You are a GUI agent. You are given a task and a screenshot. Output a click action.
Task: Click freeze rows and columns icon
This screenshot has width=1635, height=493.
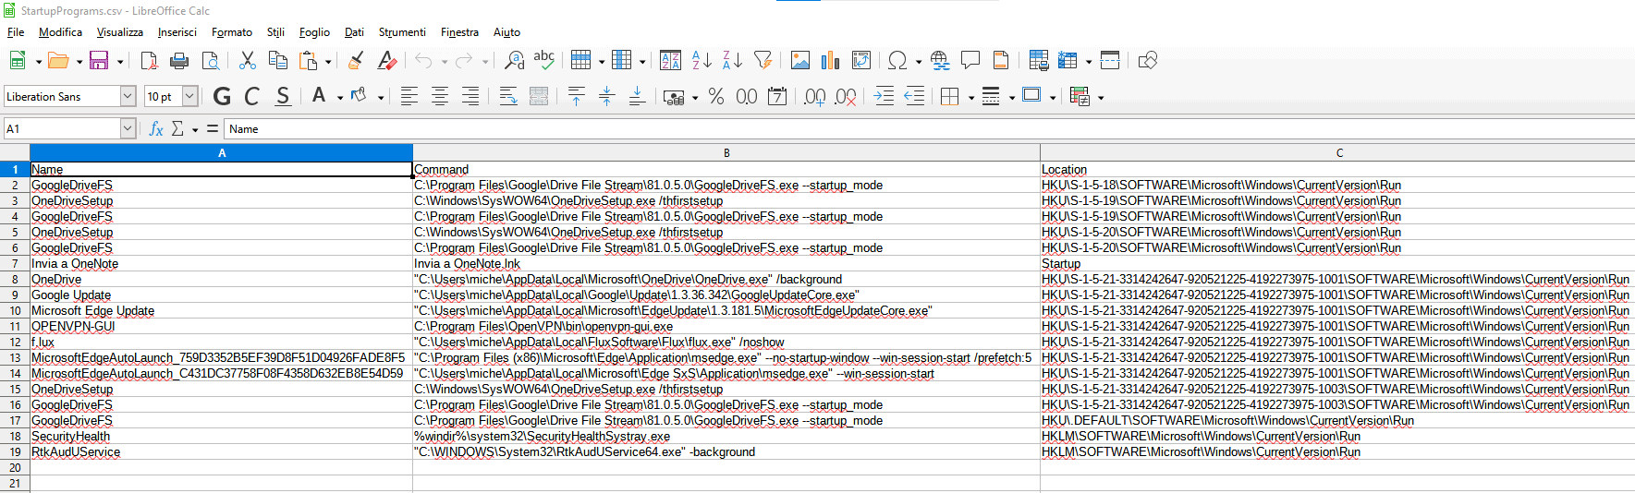point(1068,61)
